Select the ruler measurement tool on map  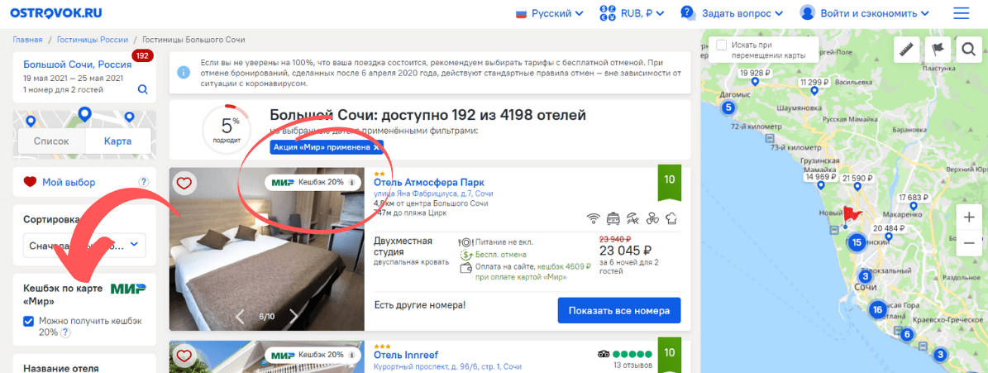909,50
